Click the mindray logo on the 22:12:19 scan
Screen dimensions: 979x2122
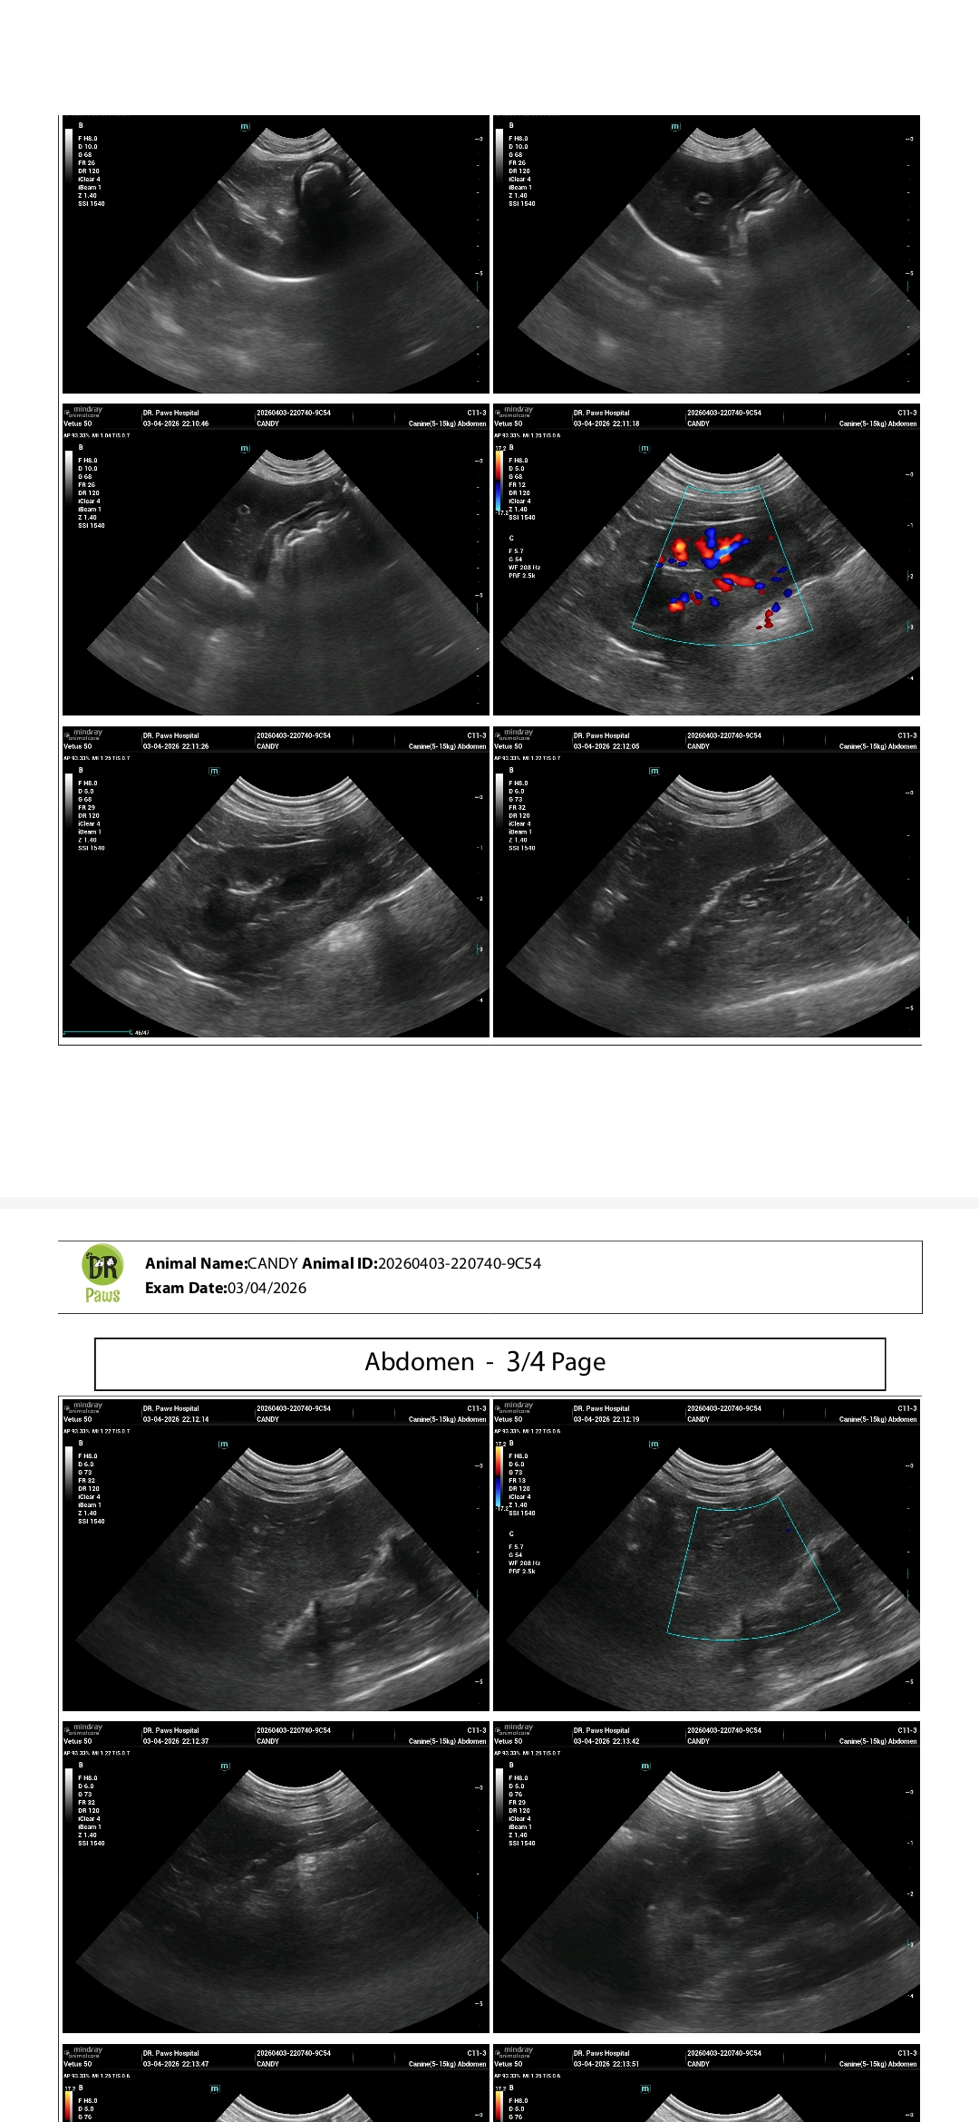point(514,1407)
